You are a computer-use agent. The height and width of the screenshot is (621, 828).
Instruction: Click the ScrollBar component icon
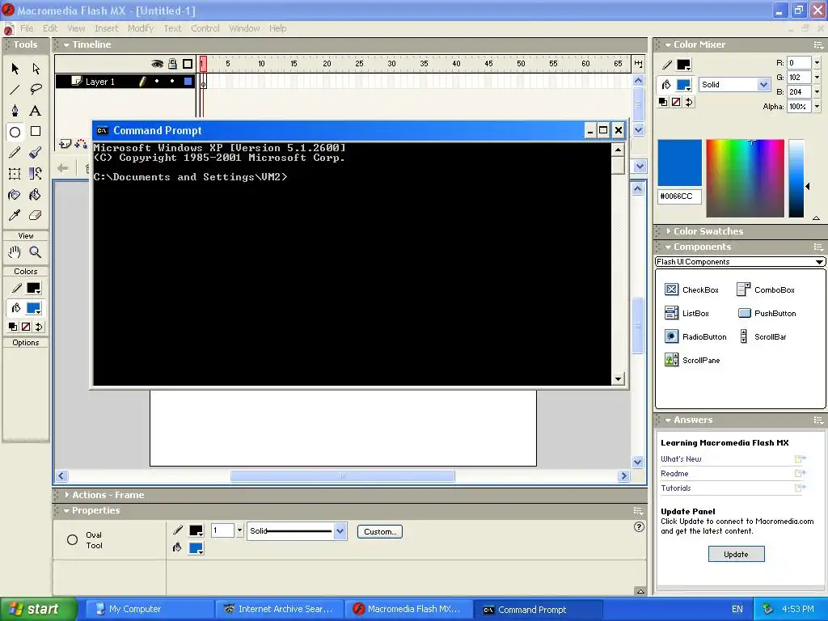click(x=744, y=336)
